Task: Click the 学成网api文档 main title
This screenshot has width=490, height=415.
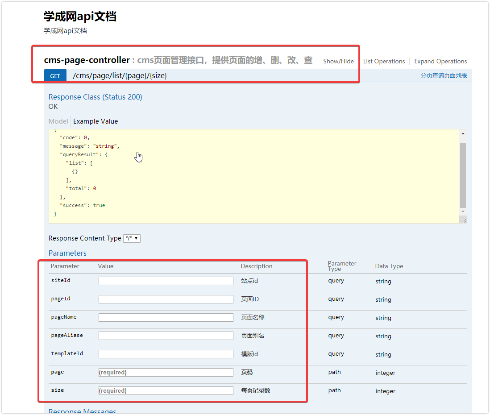Action: pos(80,17)
